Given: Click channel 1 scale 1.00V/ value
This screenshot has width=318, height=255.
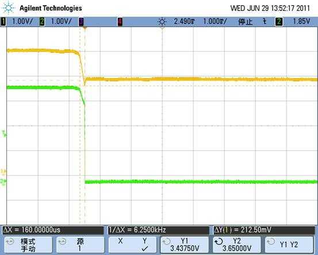Looking at the screenshot, I should [22, 21].
